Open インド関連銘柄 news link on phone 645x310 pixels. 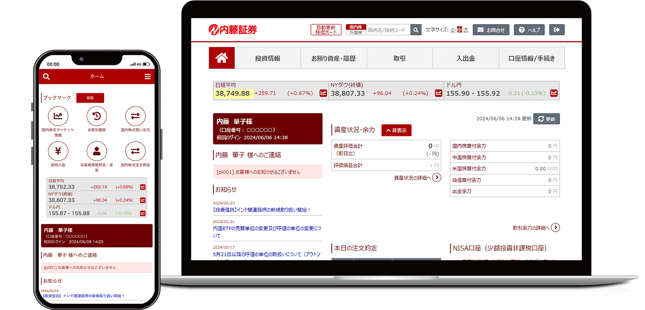click(x=83, y=296)
